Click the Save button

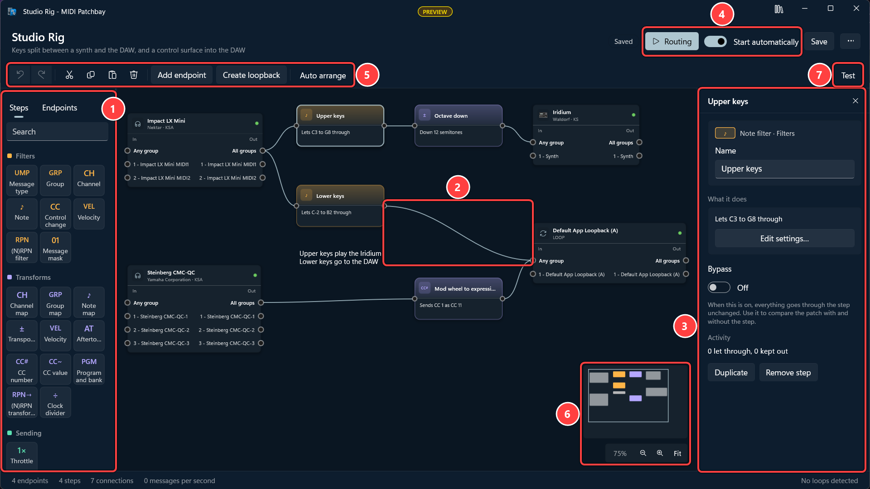819,42
